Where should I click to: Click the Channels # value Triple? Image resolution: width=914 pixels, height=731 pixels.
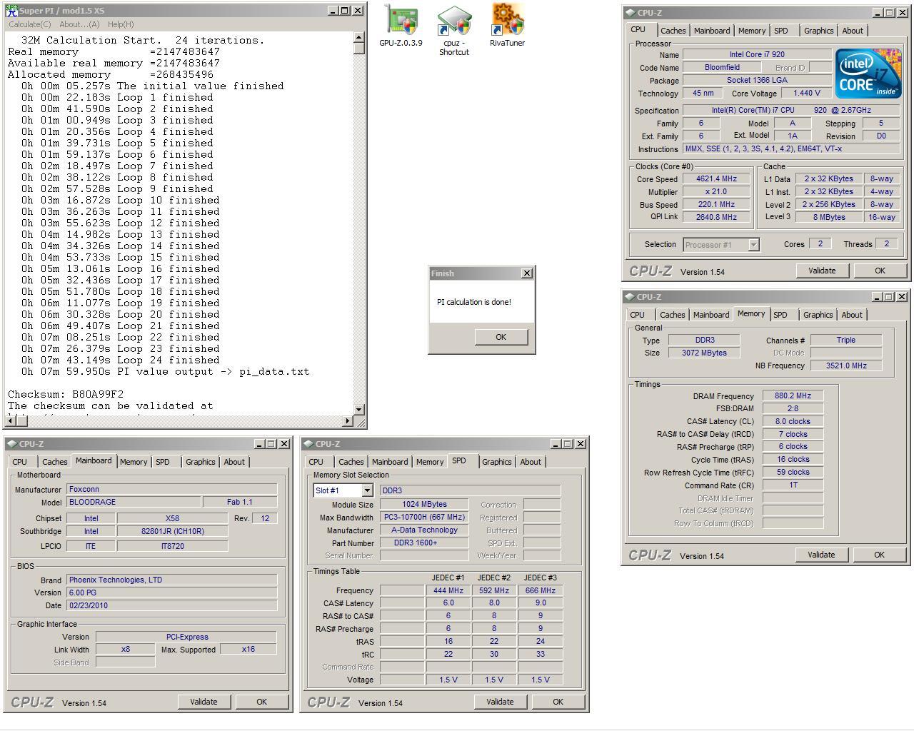point(846,340)
